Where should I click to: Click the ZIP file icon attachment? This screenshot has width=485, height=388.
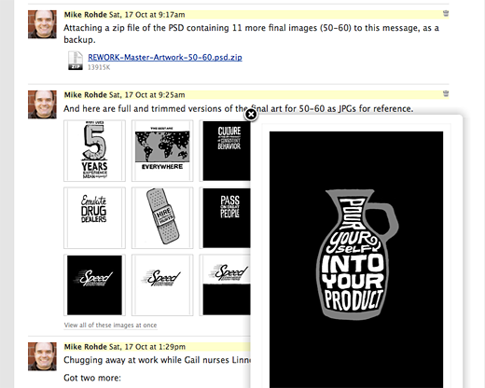tap(76, 61)
